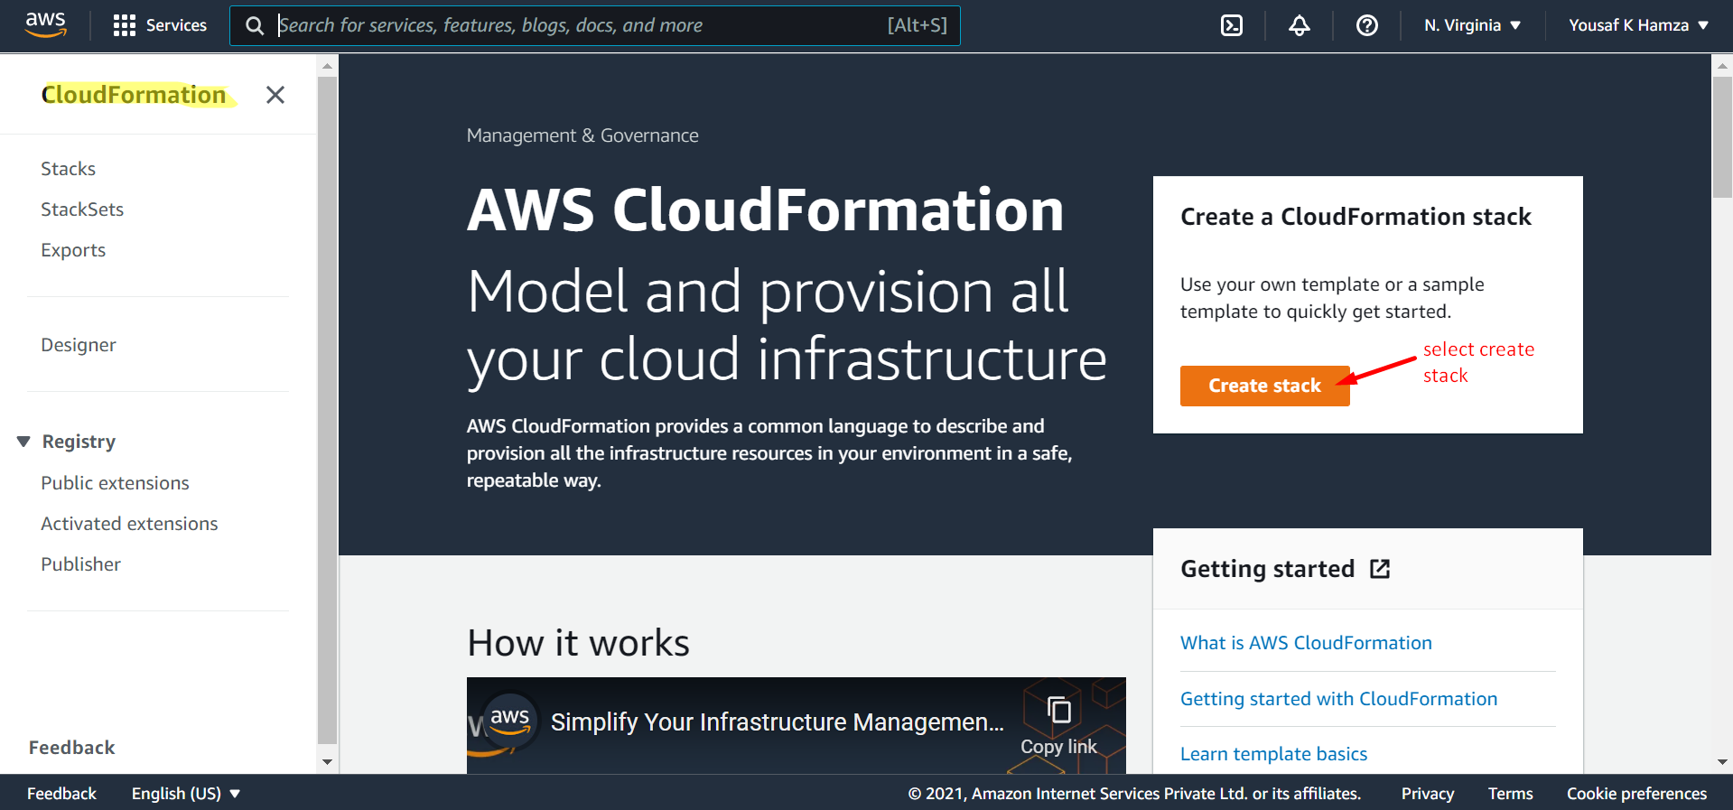Click the Getting started external link icon

pos(1380,569)
